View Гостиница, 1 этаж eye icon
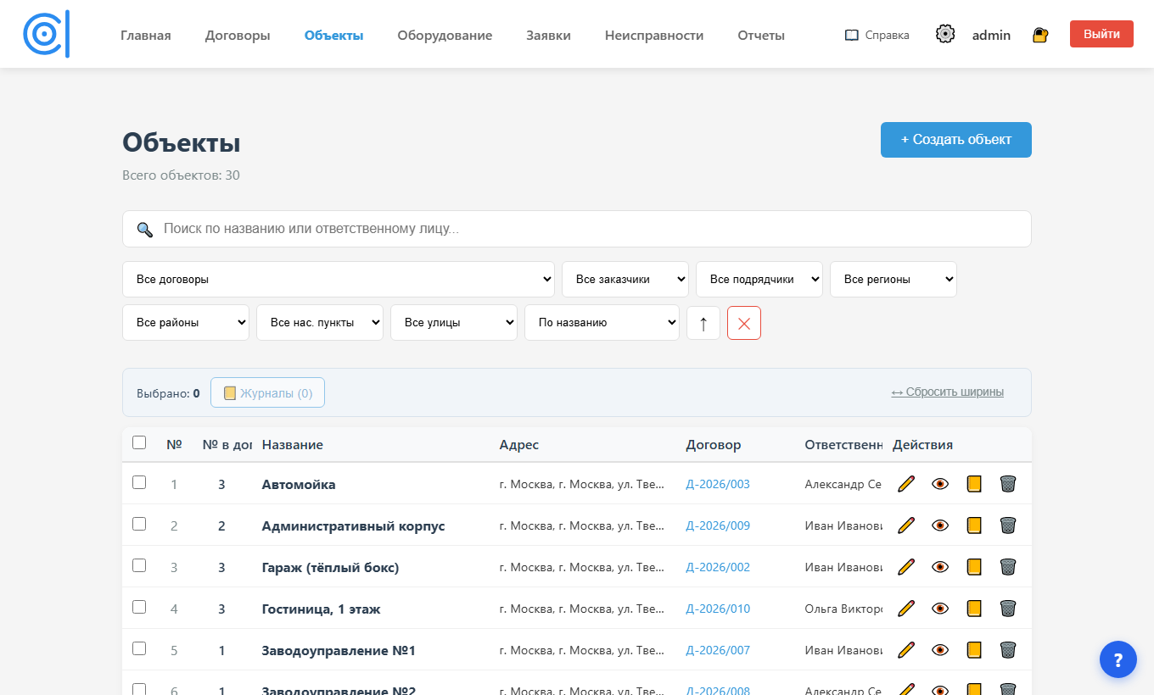Screen dimensions: 1154x695 [x=940, y=609]
